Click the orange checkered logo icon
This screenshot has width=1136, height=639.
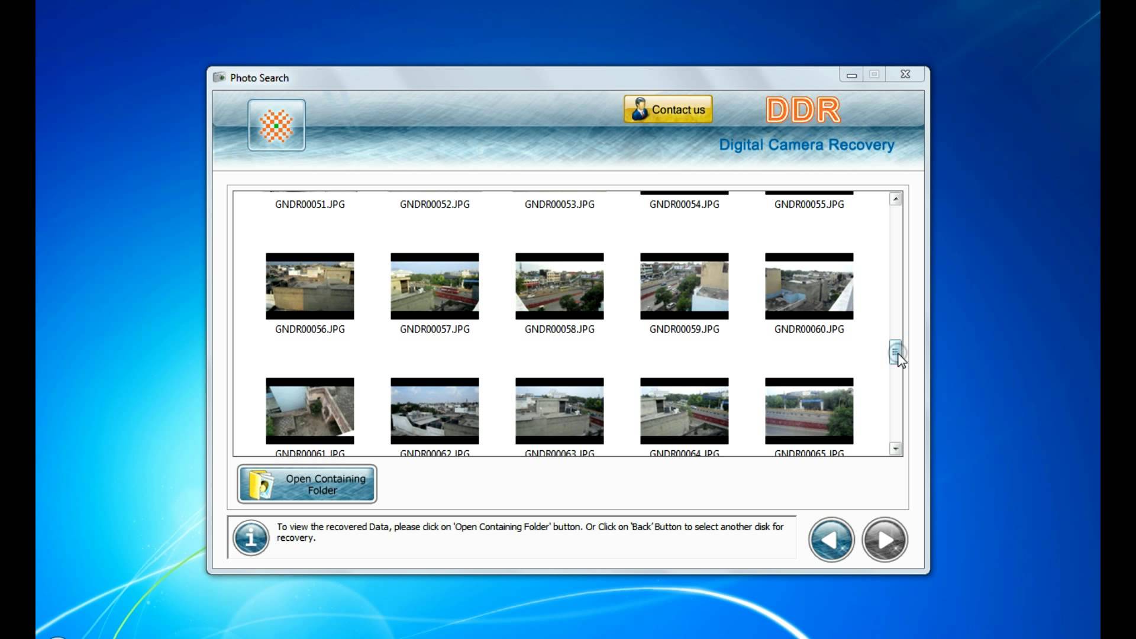tap(276, 125)
